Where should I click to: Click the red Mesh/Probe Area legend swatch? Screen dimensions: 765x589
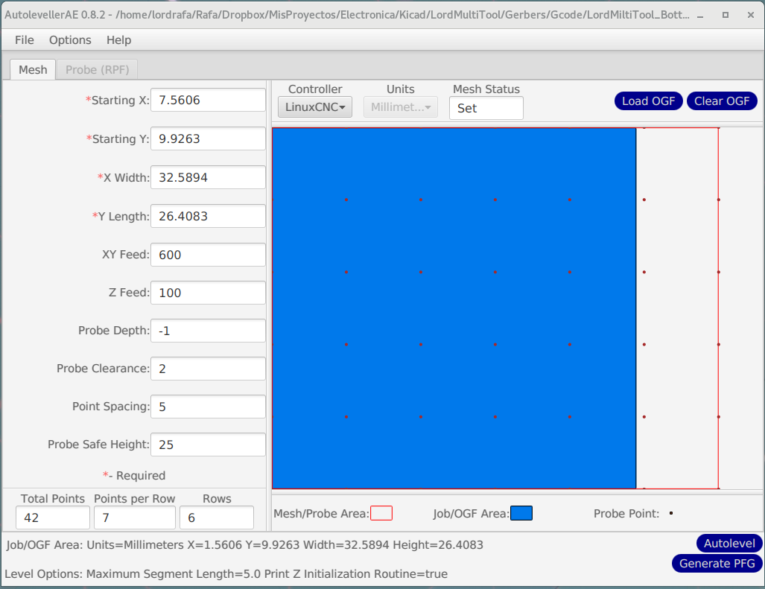381,513
